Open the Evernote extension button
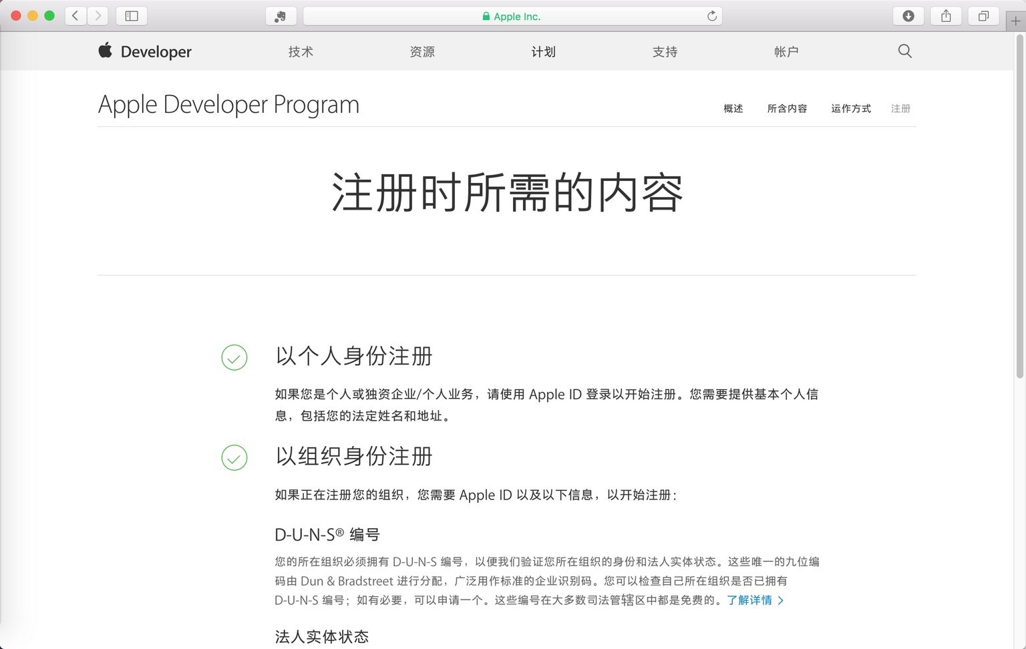 coord(281,16)
